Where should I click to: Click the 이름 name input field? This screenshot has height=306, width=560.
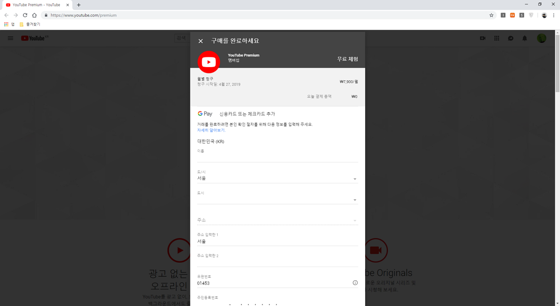pos(278,158)
